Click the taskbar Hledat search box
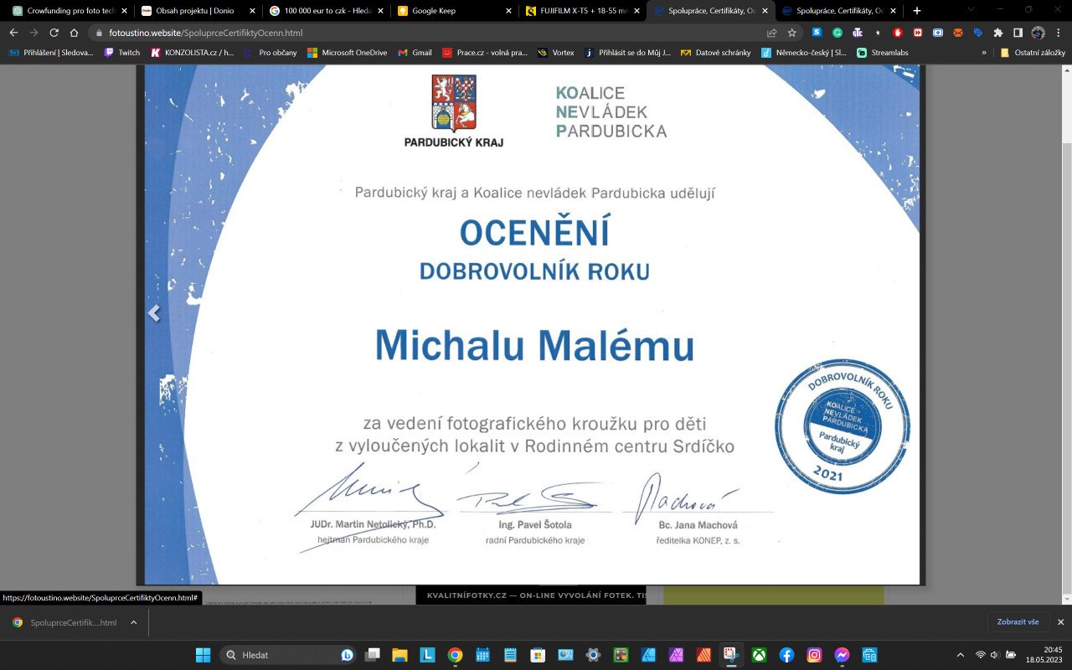Screen dimensions: 1072x670 (288, 655)
